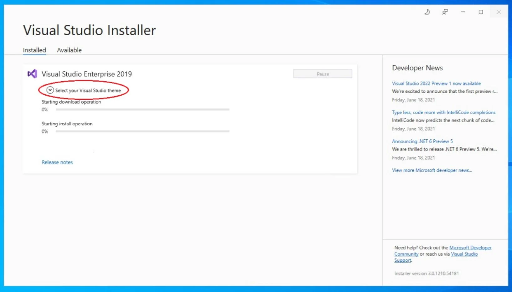The height and width of the screenshot is (292, 512).
Task: Click the Starting download operation text
Action: 71,102
